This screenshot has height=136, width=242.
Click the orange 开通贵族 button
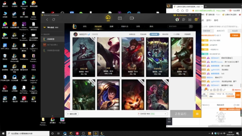pos(235,35)
